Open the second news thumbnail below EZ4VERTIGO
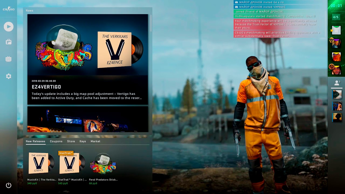Viewport: 345px width, 194px height. point(88,119)
